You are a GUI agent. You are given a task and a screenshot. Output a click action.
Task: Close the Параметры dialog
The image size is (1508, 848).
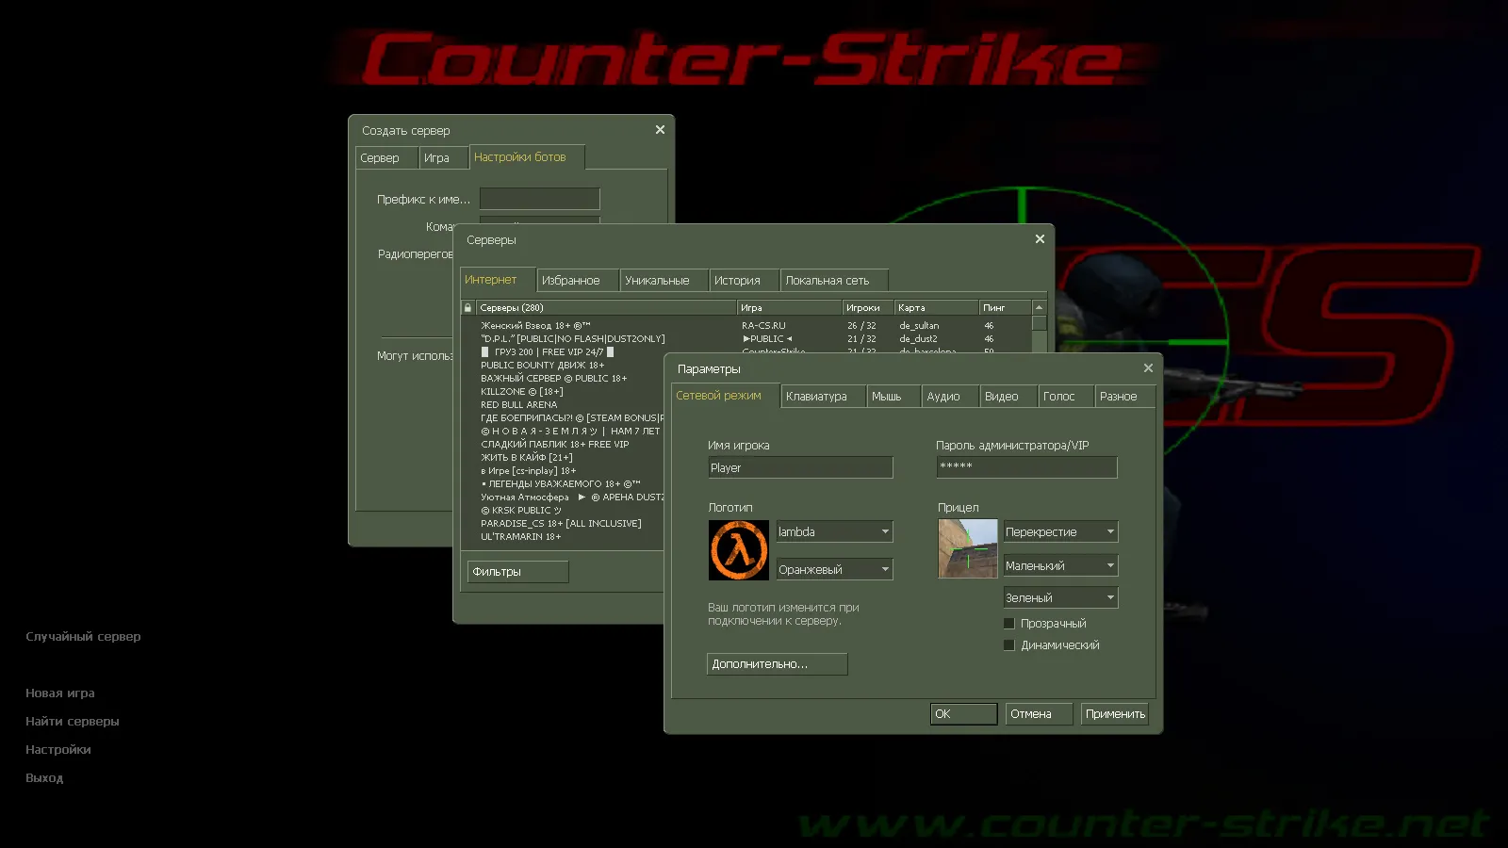1148,368
